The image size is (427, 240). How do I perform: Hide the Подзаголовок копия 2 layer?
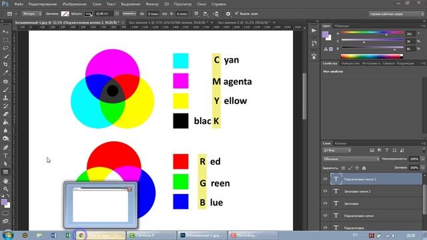(x=325, y=179)
